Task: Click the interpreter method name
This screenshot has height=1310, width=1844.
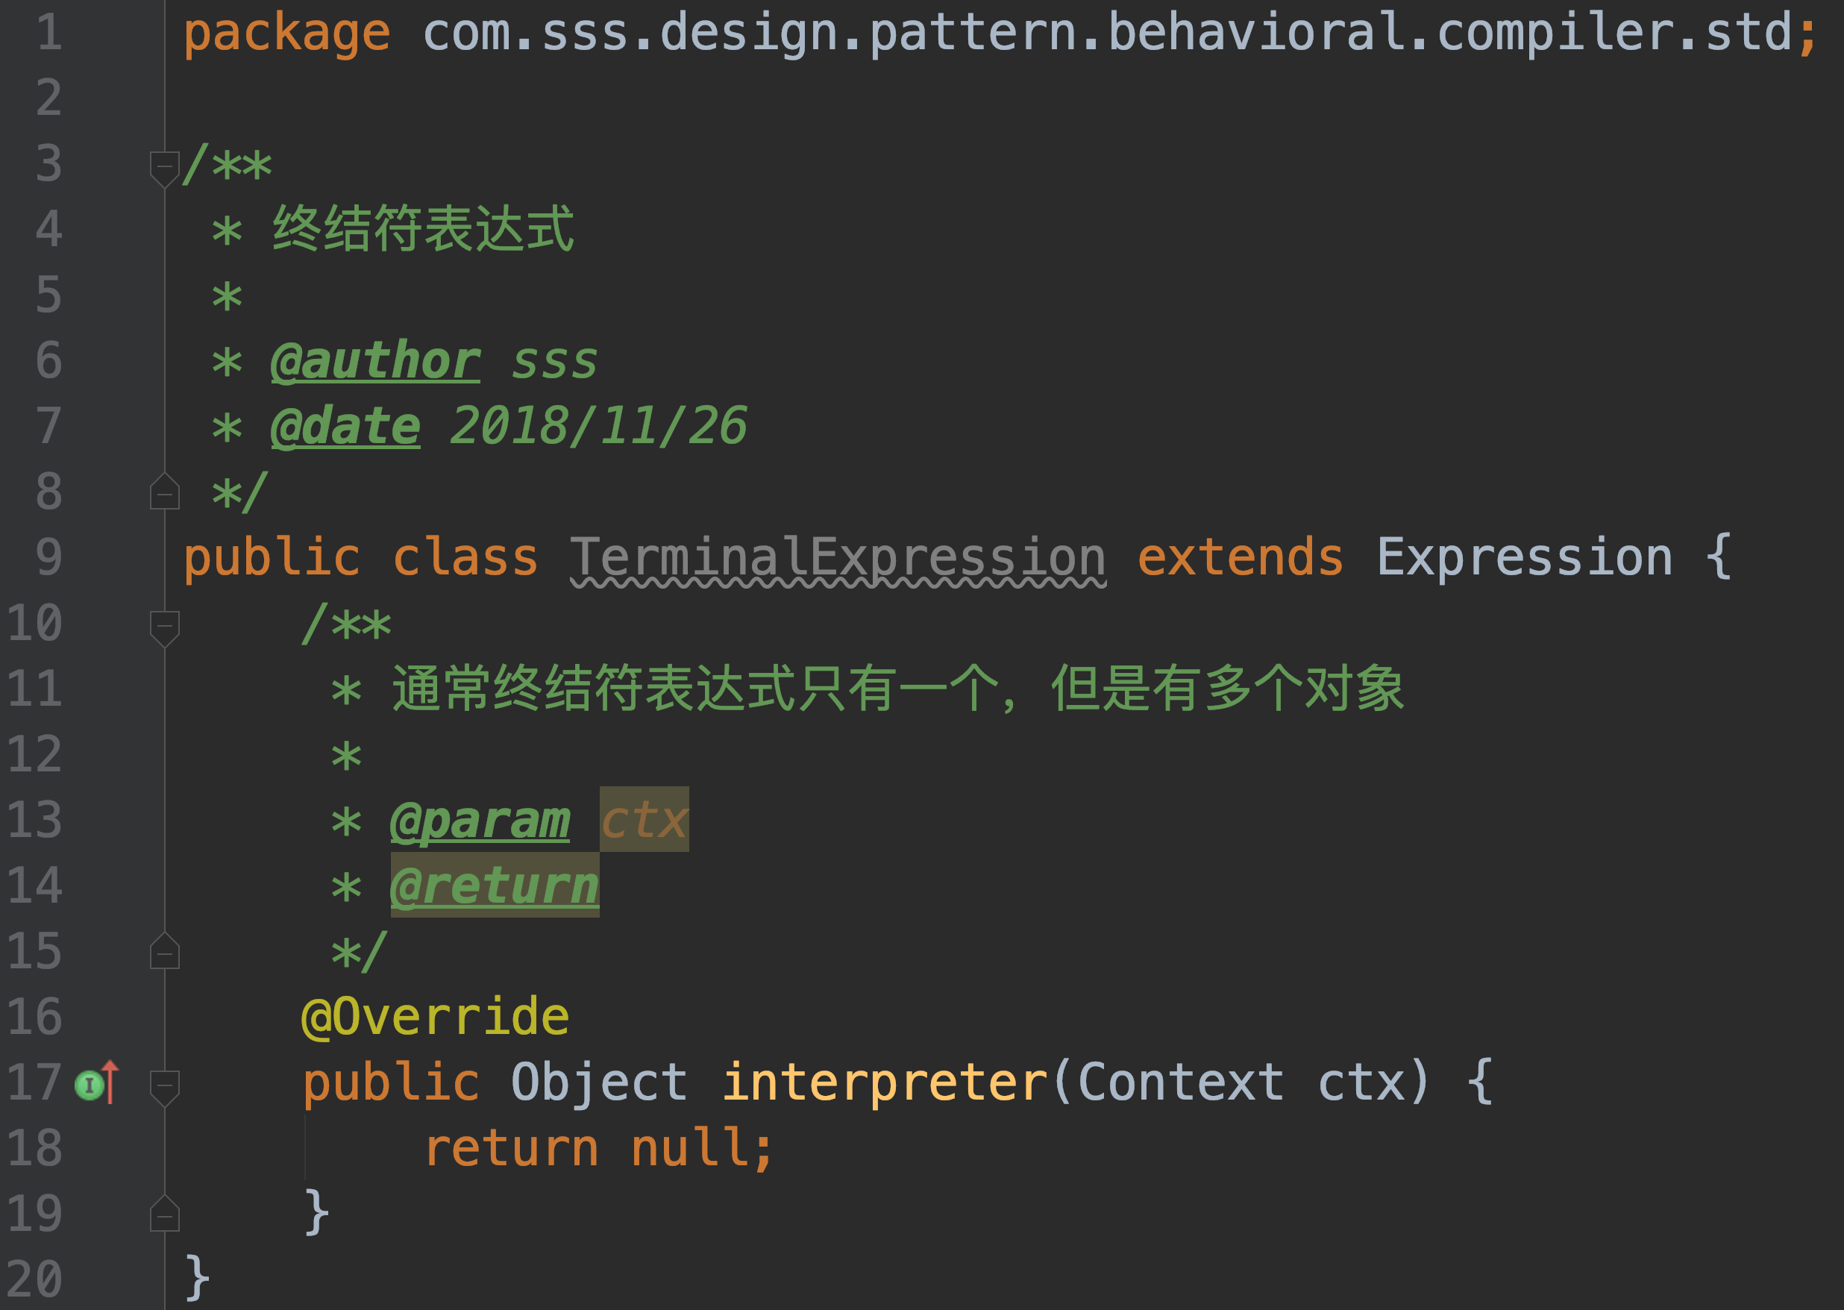Action: click(x=885, y=1082)
